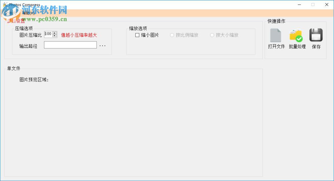The width and height of the screenshot is (334, 181).
Task: Click the 输出路径 text input box
Action: click(70, 45)
